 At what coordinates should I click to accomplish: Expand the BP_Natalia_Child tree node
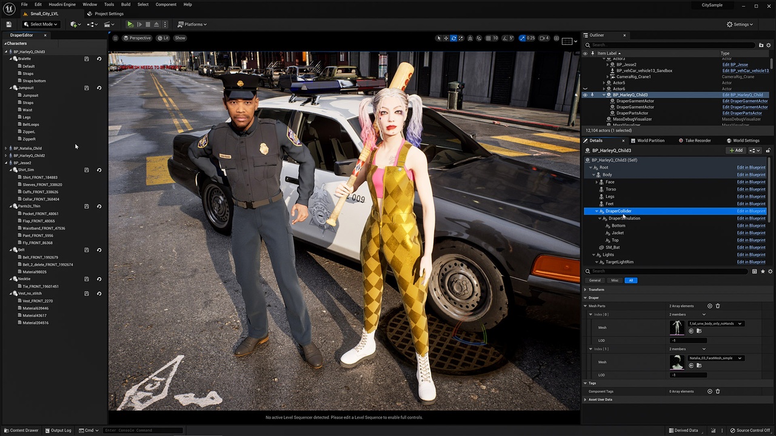[x=6, y=148]
